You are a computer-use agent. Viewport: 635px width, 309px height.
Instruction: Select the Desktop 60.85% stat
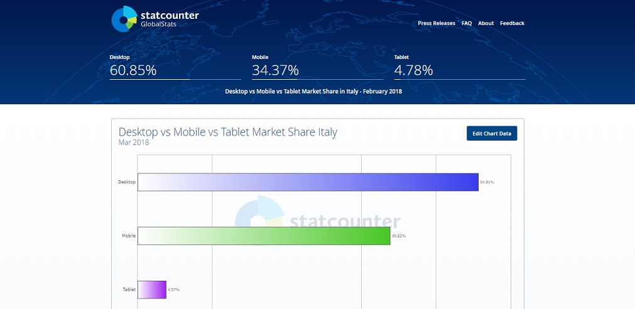[x=175, y=67]
